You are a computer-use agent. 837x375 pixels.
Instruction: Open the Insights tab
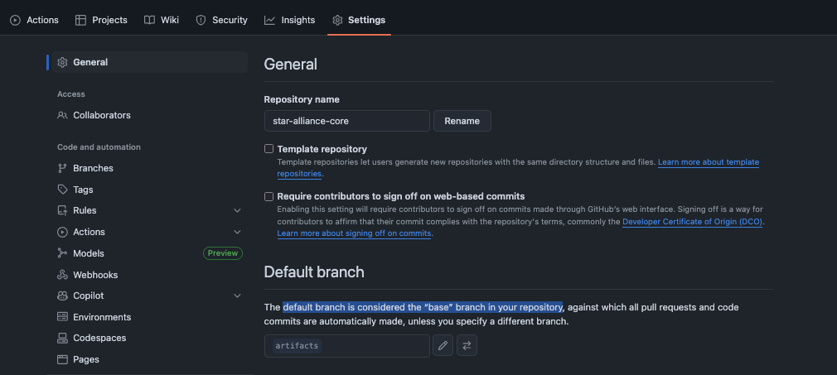coord(289,20)
